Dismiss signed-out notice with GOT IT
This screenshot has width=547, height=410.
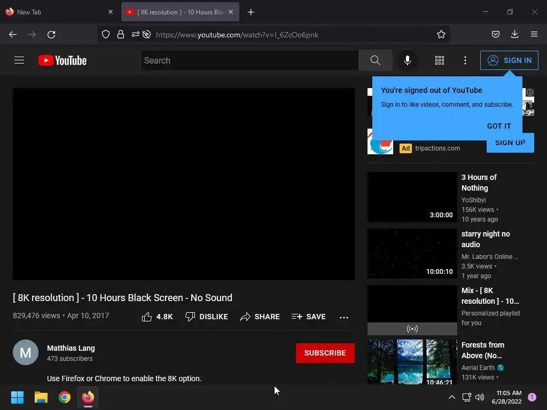(x=499, y=126)
